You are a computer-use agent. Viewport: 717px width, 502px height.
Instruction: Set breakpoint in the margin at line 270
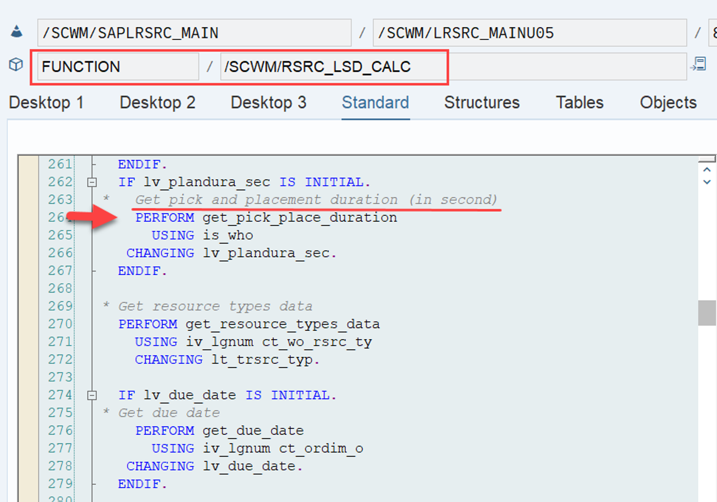pyautogui.click(x=28, y=324)
